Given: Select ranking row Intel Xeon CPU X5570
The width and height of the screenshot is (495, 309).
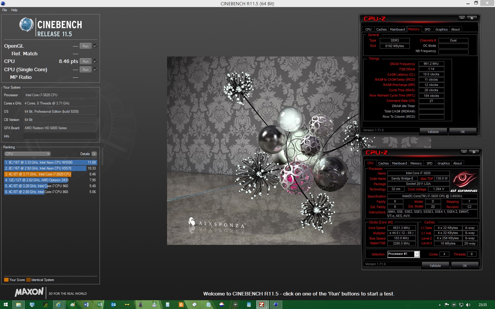Looking at the screenshot, I should (50, 168).
